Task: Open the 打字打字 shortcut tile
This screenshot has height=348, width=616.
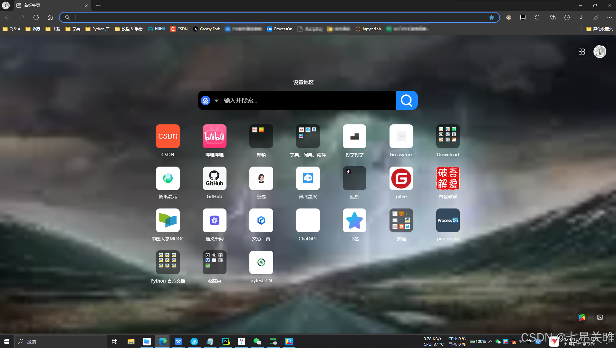Action: (x=354, y=136)
